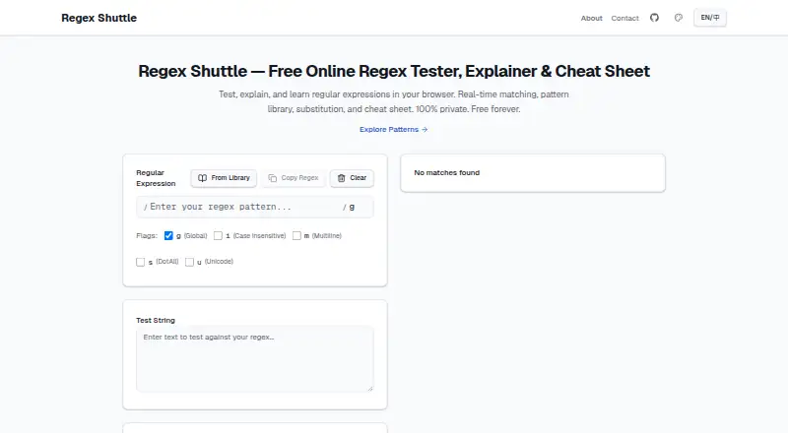Switch language with EN/中 button
This screenshot has height=433, width=788.
pyautogui.click(x=709, y=18)
